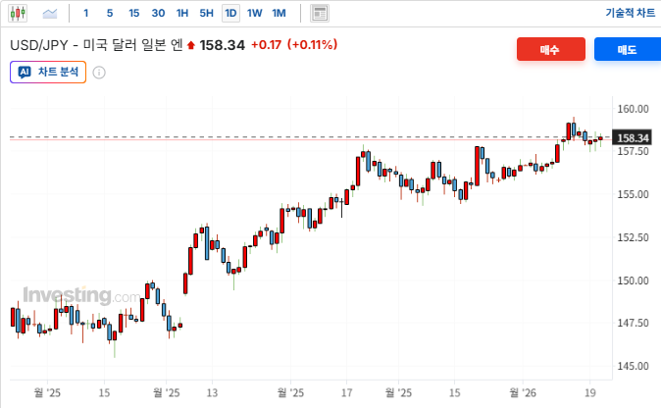Screen dimensions: 661x408
Task: Click the 152.50 price axis label
Action: (633, 237)
